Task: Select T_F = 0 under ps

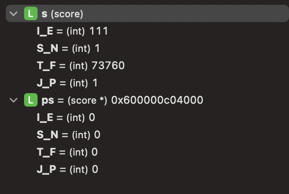Action: coord(67,152)
